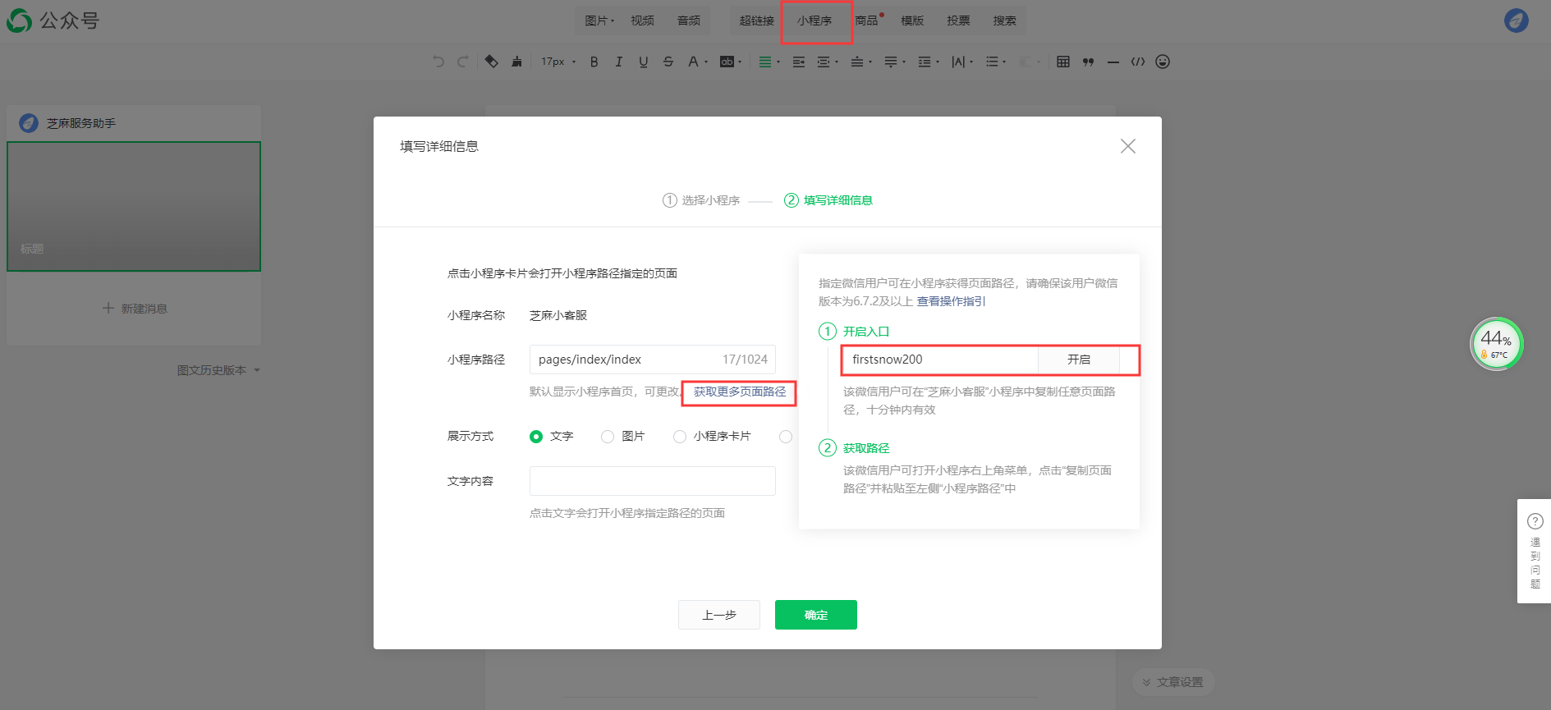This screenshot has width=1551, height=710.
Task: Expand the alignment dropdown arrow
Action: (x=778, y=62)
